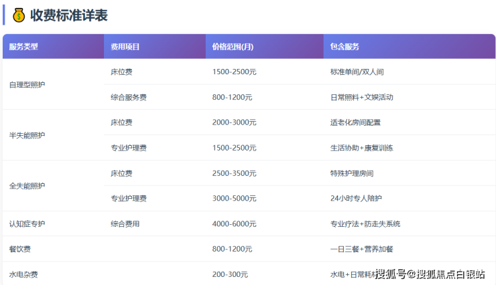The height and width of the screenshot is (285, 496).
Task: Click the money bag icon beside the title
Action: point(19,15)
